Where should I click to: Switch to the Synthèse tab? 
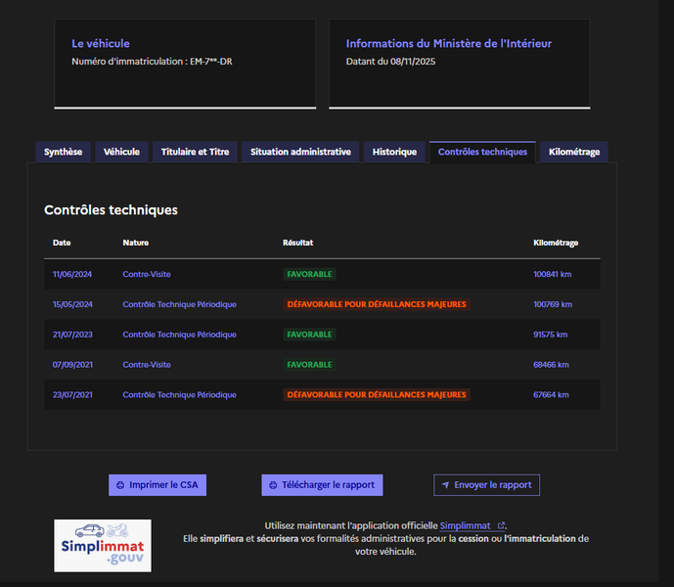click(x=64, y=152)
